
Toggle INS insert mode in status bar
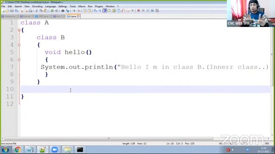tap(267, 144)
